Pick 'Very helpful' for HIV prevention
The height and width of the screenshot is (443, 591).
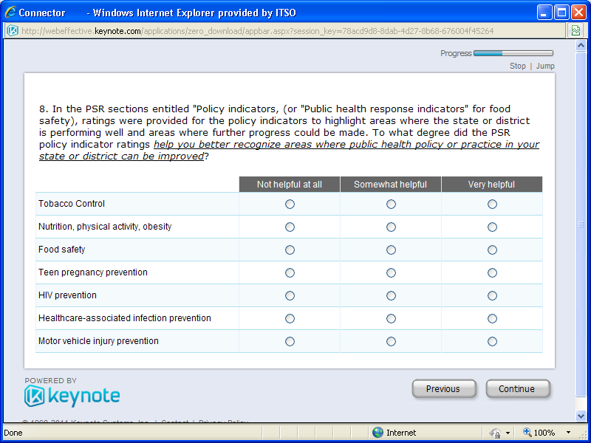pos(492,296)
